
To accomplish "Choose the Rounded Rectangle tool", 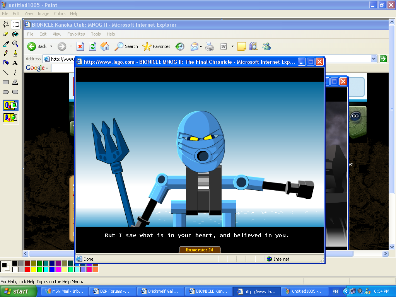I will [x=15, y=92].
